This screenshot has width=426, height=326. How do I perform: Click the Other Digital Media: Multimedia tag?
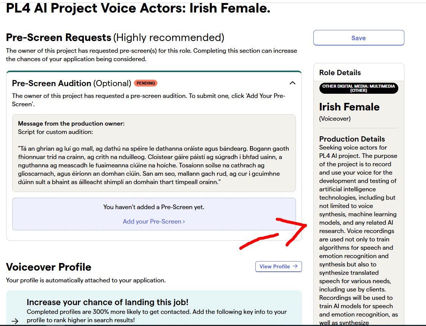[x=358, y=88]
